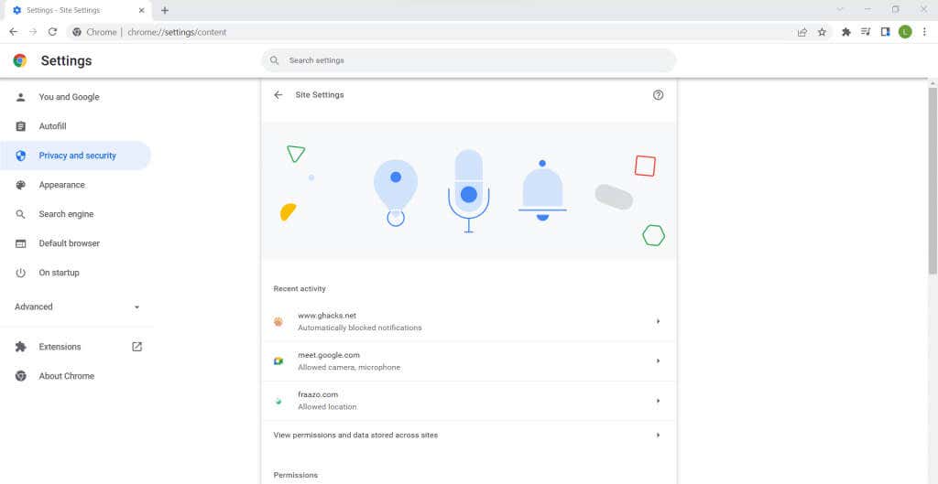Reload the settings page
Viewport: 938px width, 484px height.
(x=52, y=32)
